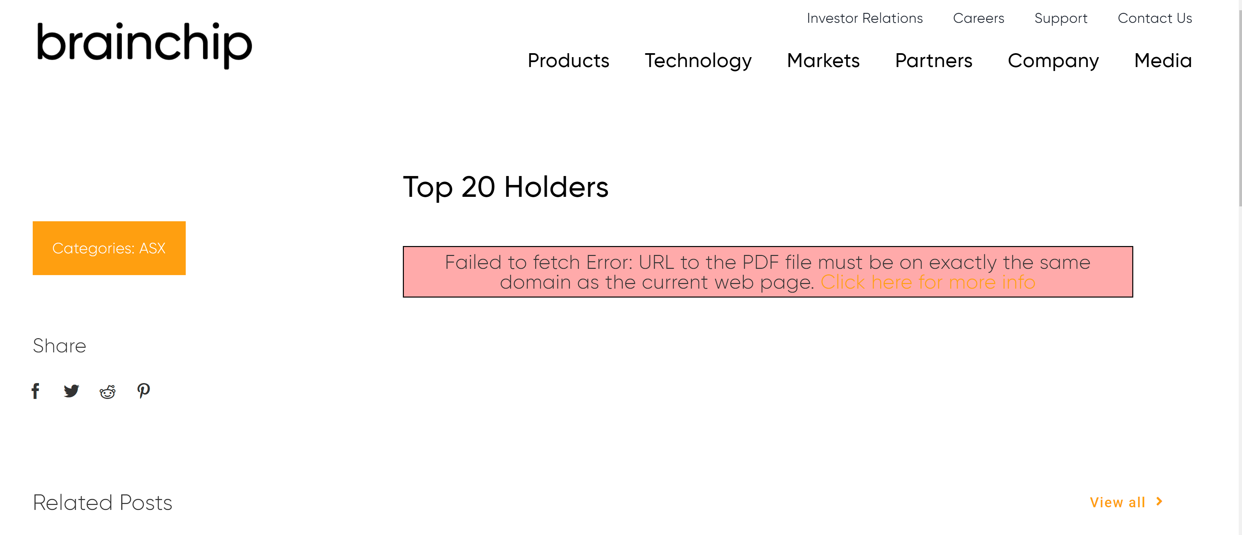Viewport: 1242px width, 535px height.
Task: Open the Partners menu
Action: [933, 61]
